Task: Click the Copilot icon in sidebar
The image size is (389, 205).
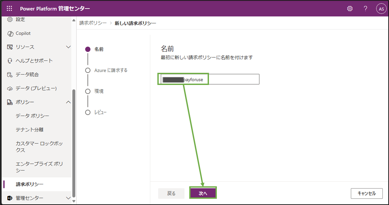Action: [10, 33]
